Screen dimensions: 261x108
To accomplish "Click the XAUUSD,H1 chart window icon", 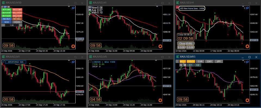I will (90, 3).
